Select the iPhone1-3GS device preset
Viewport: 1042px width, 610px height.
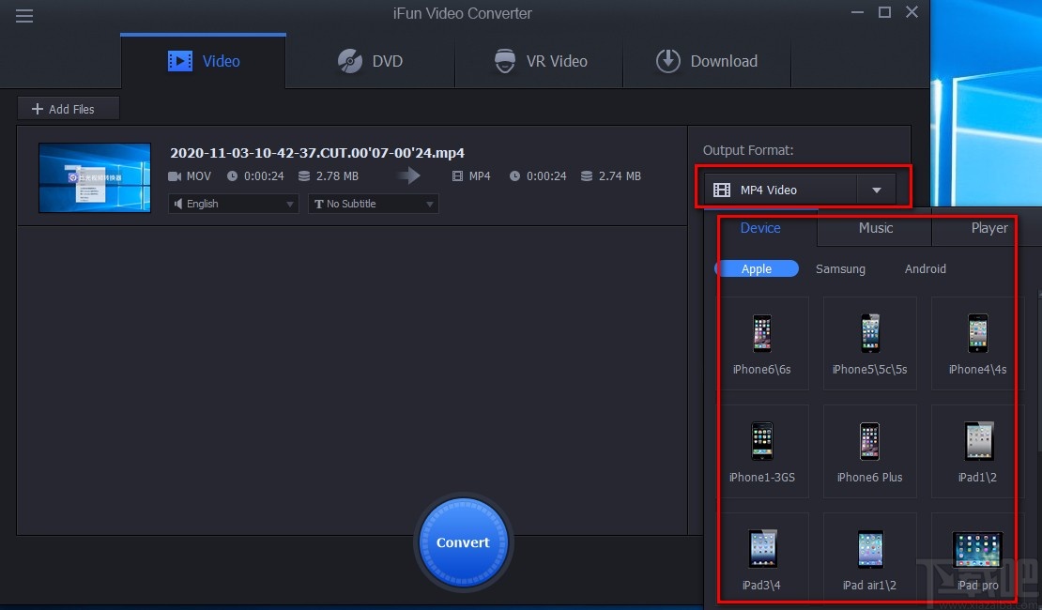[761, 451]
